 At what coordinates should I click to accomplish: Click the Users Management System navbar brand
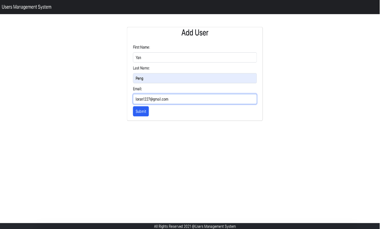[27, 7]
